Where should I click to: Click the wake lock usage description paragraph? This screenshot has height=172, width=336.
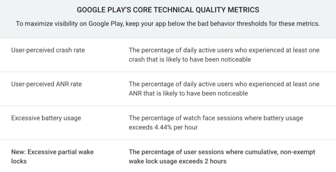(x=222, y=157)
